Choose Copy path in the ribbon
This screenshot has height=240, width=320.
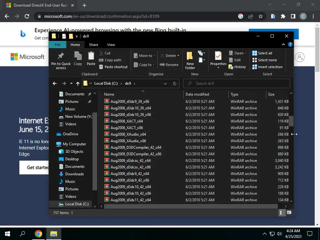(110, 60)
